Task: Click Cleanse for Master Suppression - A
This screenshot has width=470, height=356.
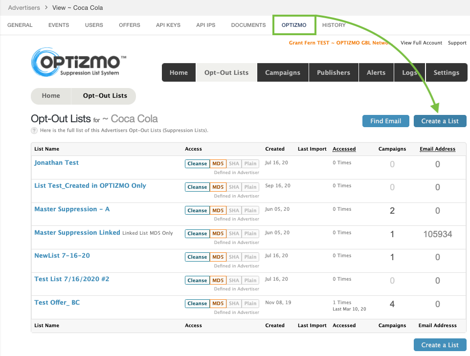Action: pyautogui.click(x=197, y=210)
